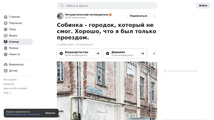Select the Ролики sidebar icon
The image size is (214, 120).
click(6, 48)
